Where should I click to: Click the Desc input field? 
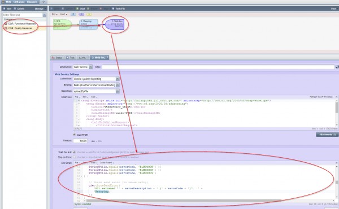218,67
